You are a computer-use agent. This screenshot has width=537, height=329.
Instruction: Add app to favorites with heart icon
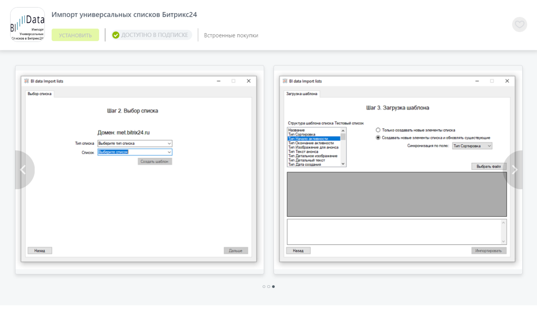click(x=519, y=24)
